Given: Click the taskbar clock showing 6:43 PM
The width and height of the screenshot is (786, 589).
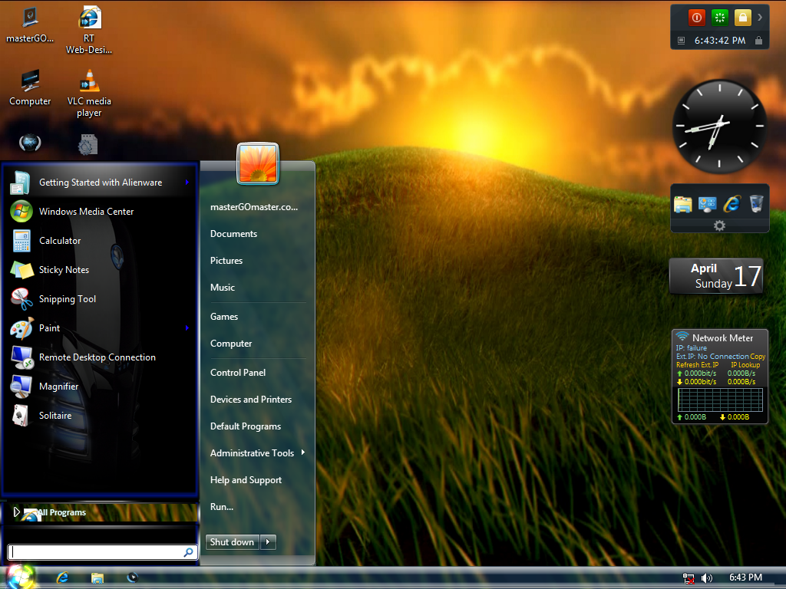Looking at the screenshot, I should [x=745, y=577].
